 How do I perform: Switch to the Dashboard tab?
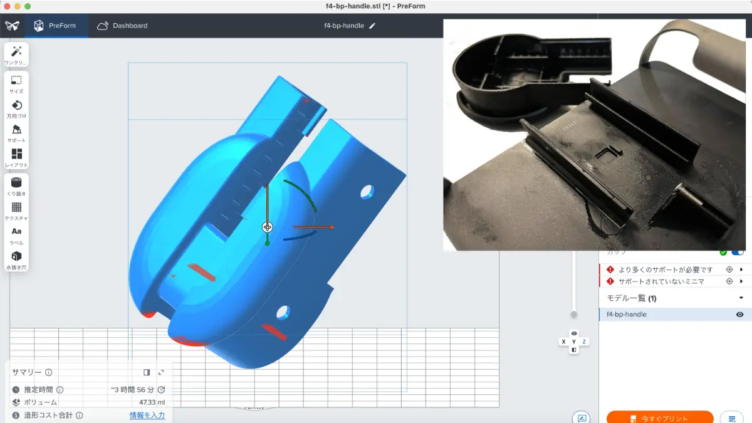(123, 26)
